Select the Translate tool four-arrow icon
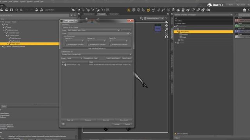The height and width of the screenshot is (140, 250). [x=158, y=10]
